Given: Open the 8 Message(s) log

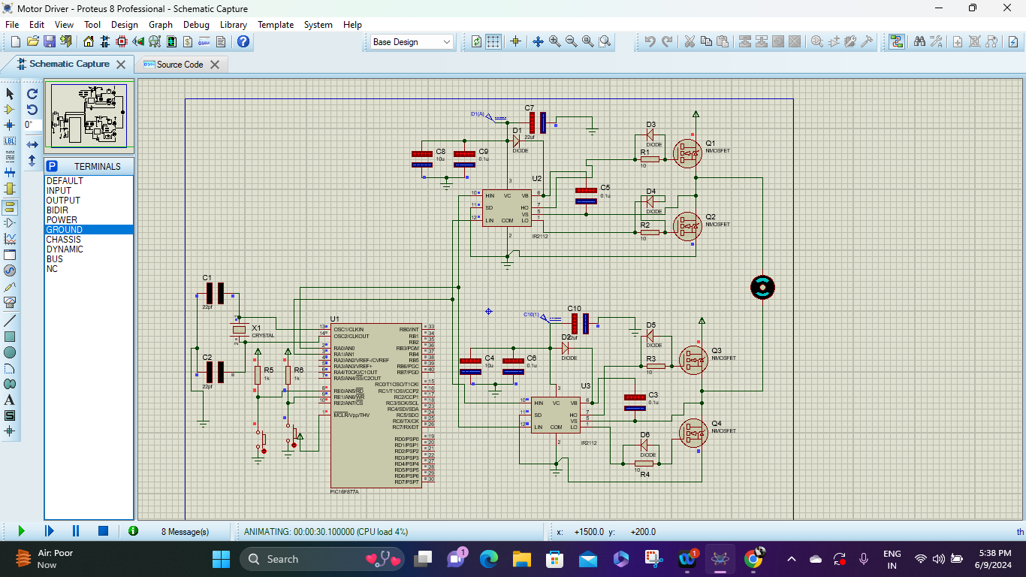Looking at the screenshot, I should coord(185,532).
